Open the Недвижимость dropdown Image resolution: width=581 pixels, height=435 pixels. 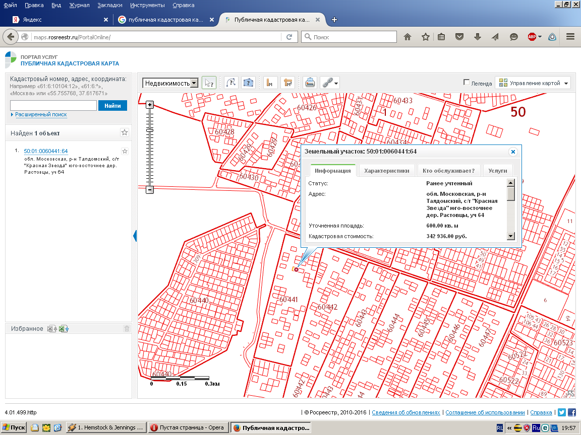(x=170, y=83)
